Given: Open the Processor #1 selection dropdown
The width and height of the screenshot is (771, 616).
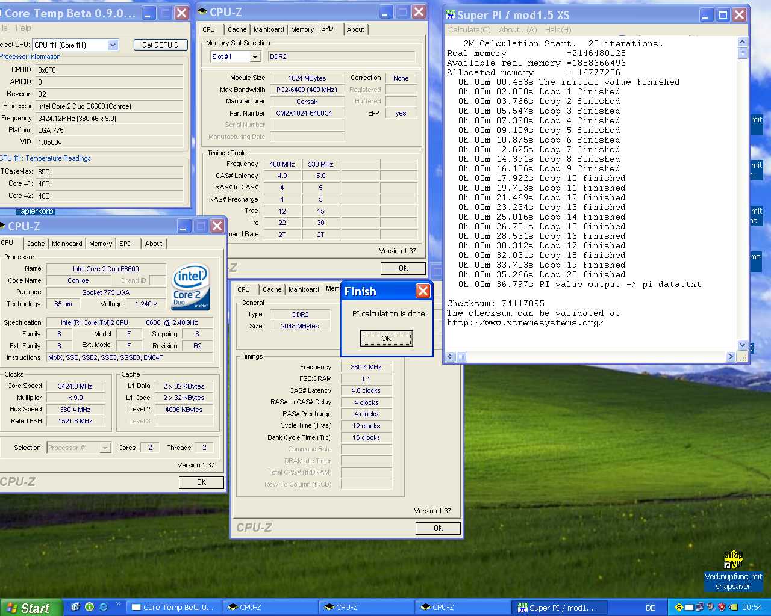Looking at the screenshot, I should (x=105, y=448).
